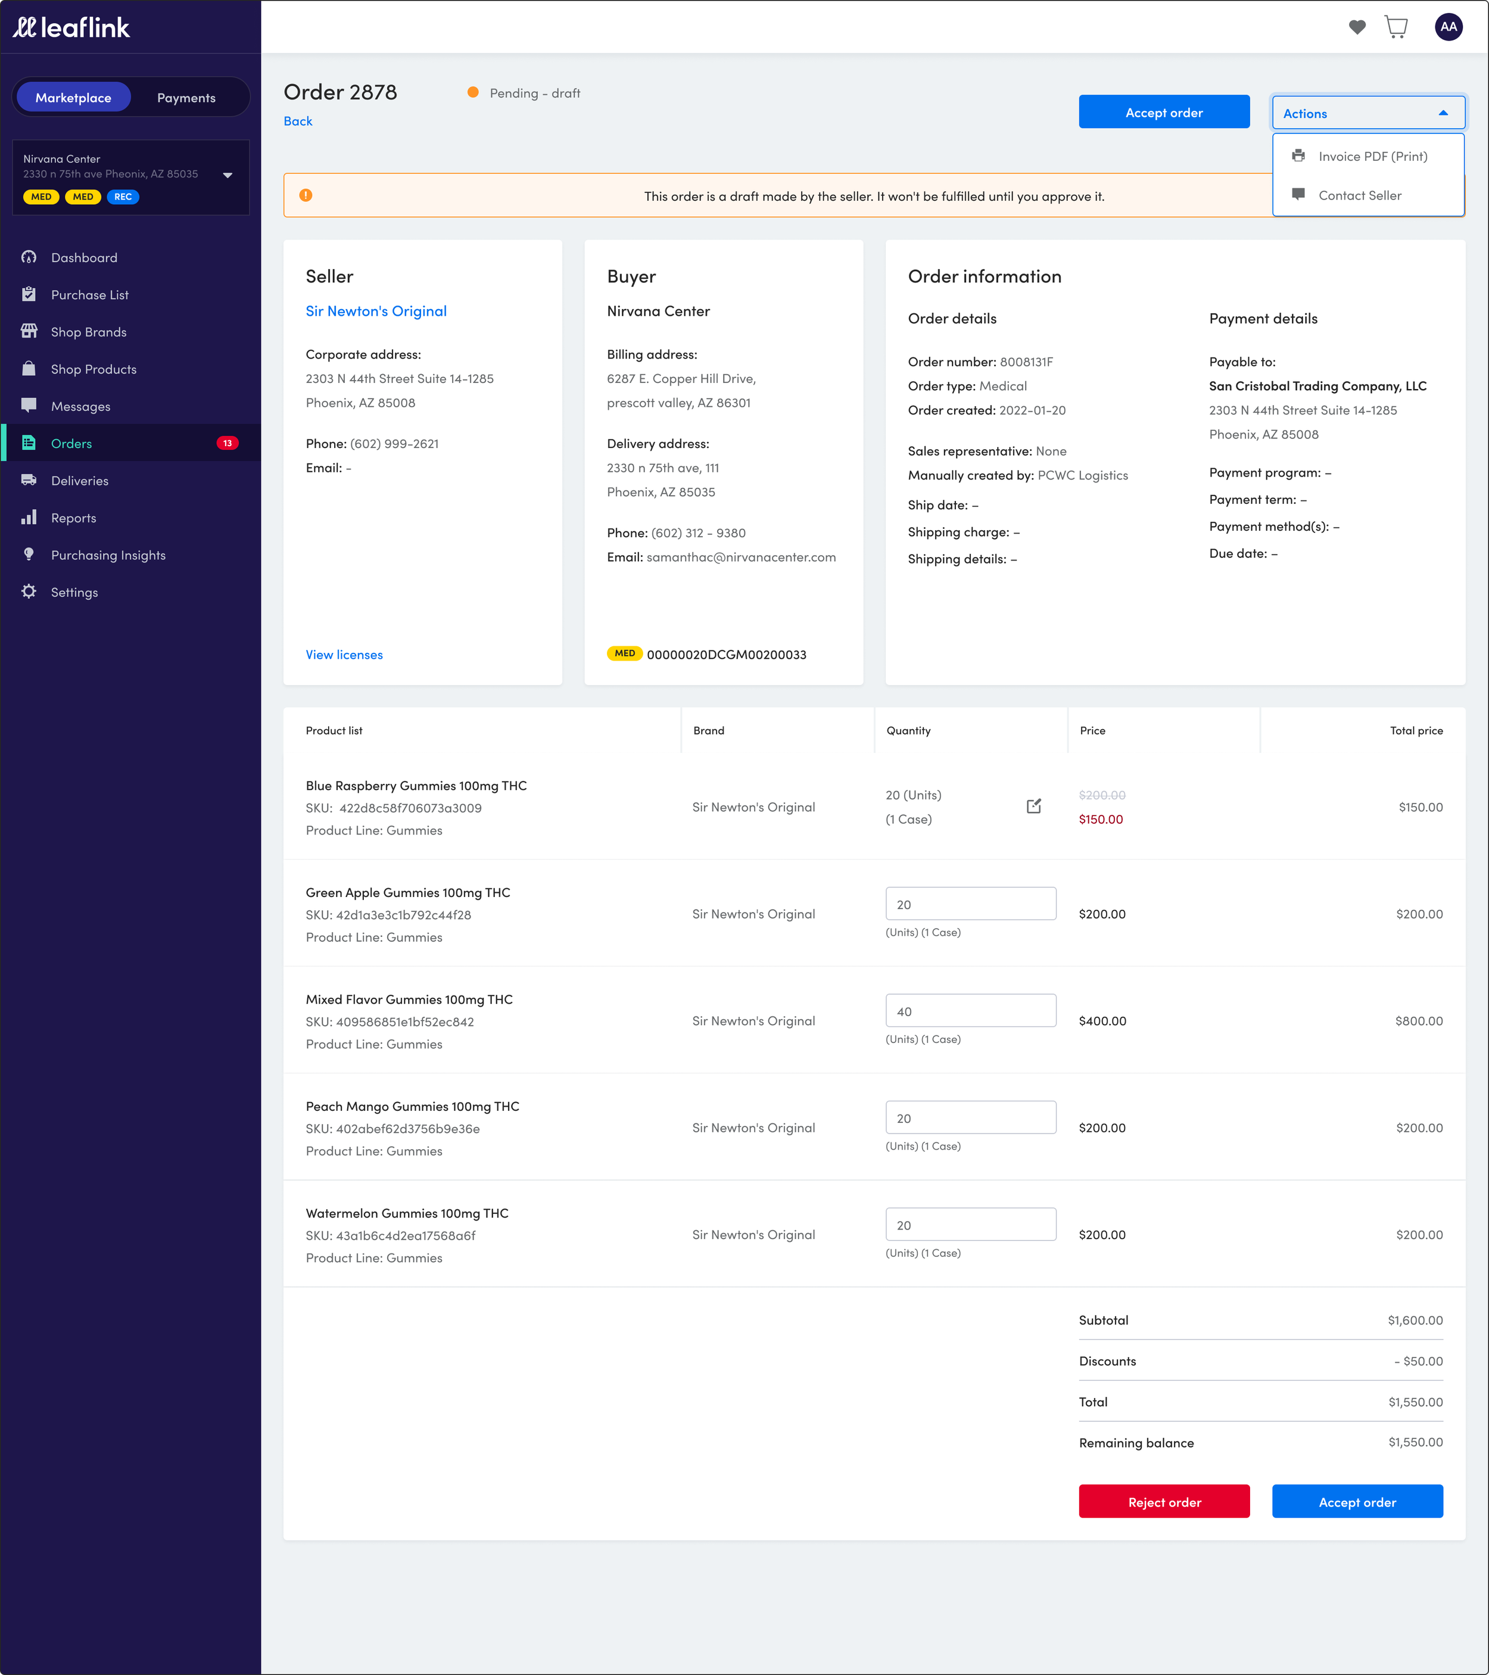The width and height of the screenshot is (1489, 1675).
Task: Click the Deliveries truck icon
Action: 29,480
